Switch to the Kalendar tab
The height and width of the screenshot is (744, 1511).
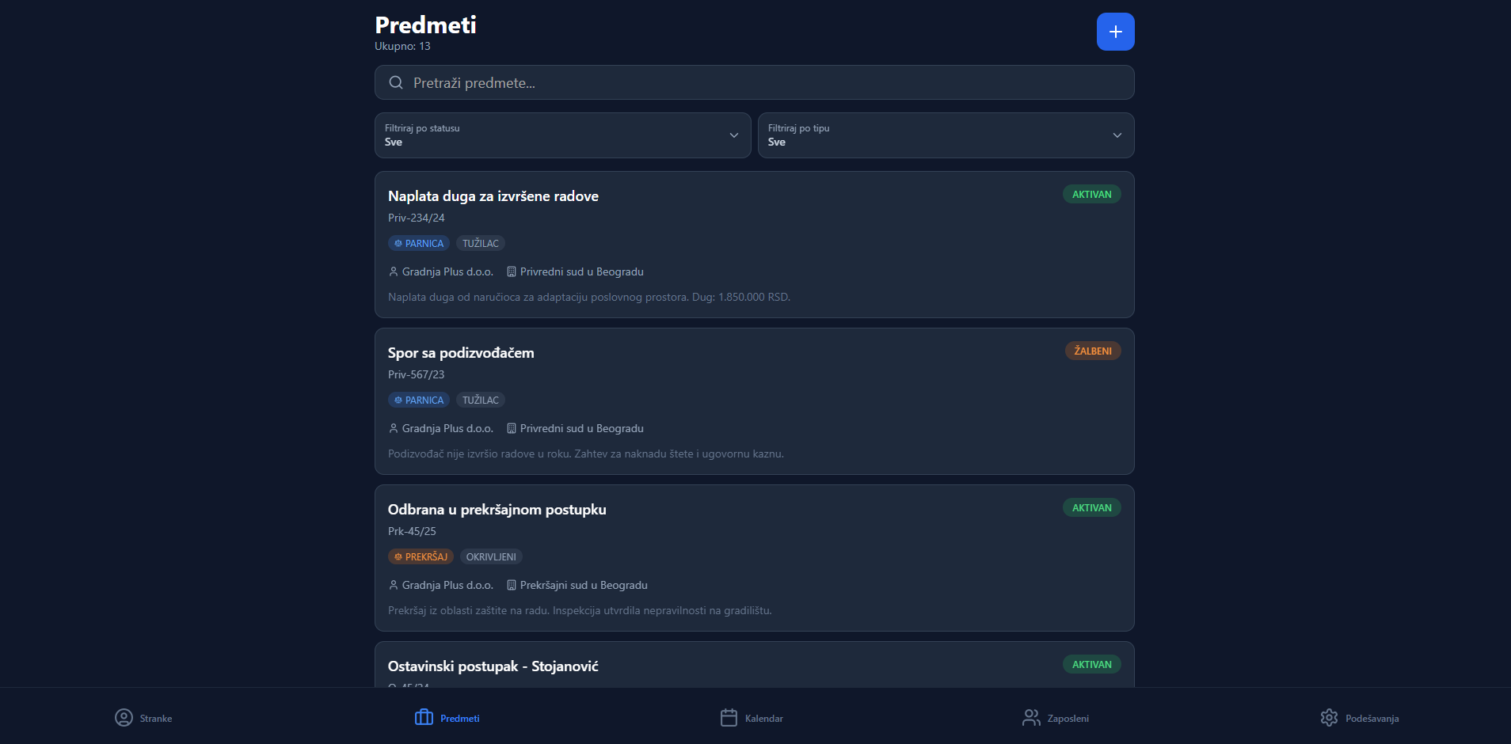coord(763,719)
